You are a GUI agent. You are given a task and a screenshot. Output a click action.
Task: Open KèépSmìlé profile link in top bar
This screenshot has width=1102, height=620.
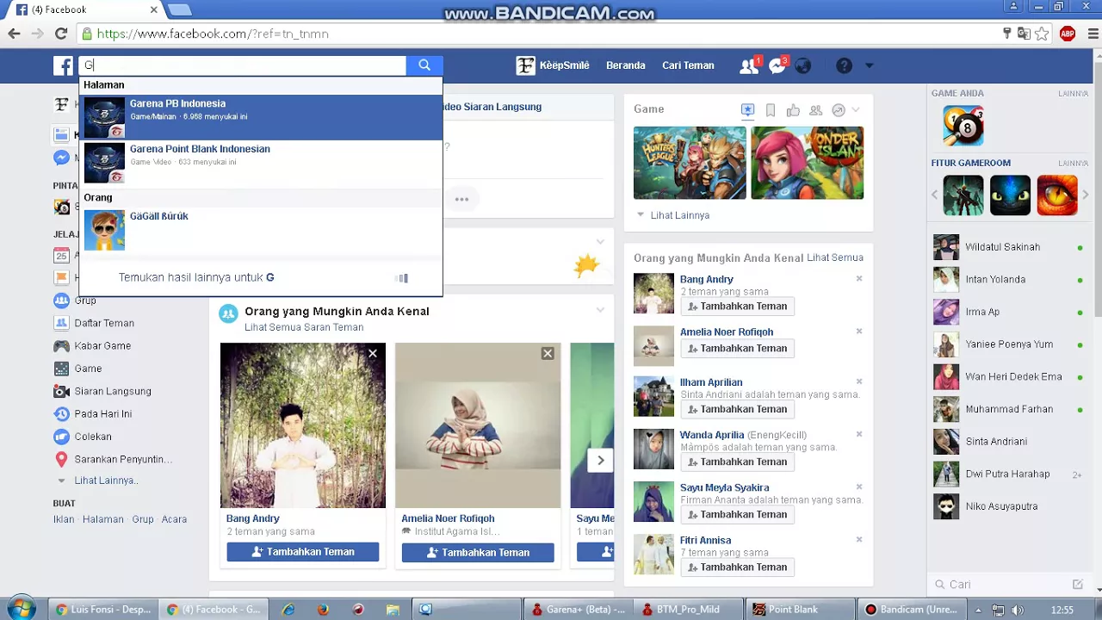click(553, 65)
